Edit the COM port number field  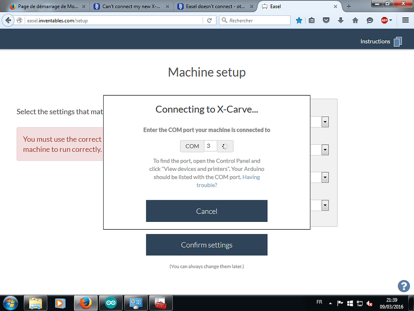(x=210, y=146)
